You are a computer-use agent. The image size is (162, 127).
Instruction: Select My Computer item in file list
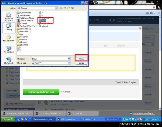tap(24, 15)
